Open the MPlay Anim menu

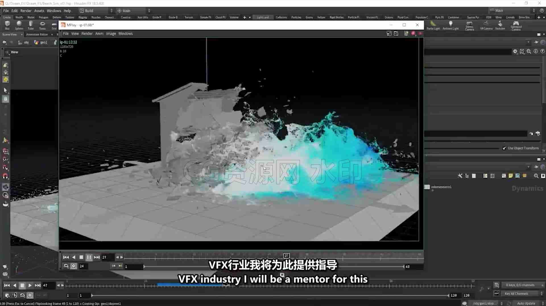99,33
